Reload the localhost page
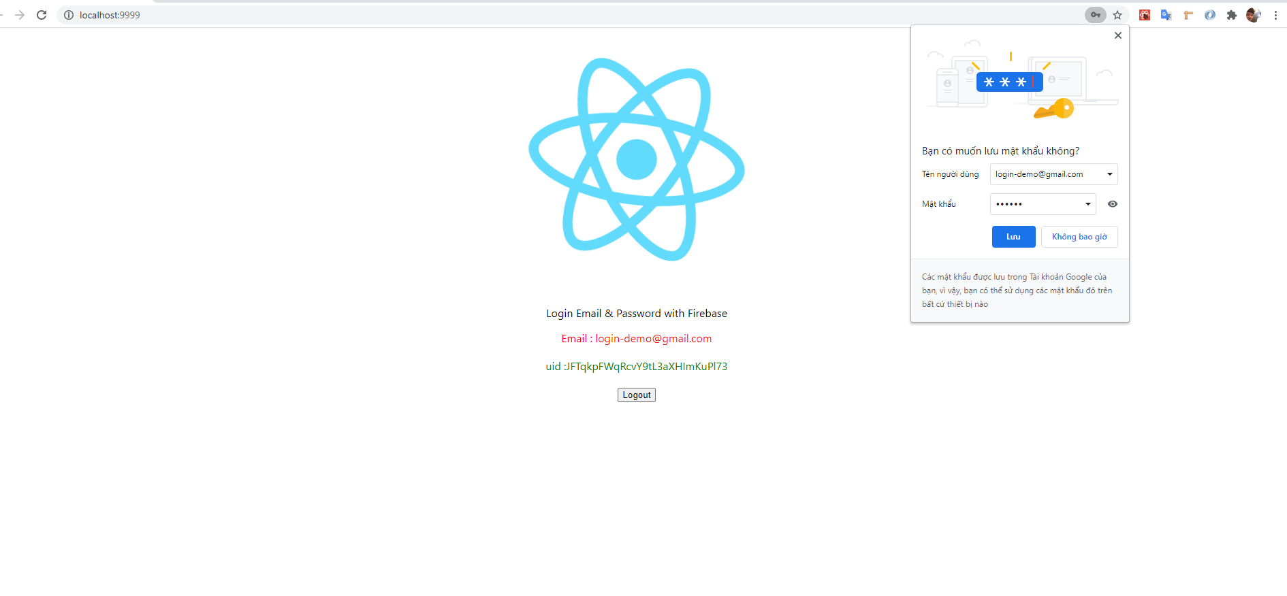1287x596 pixels. tap(42, 15)
